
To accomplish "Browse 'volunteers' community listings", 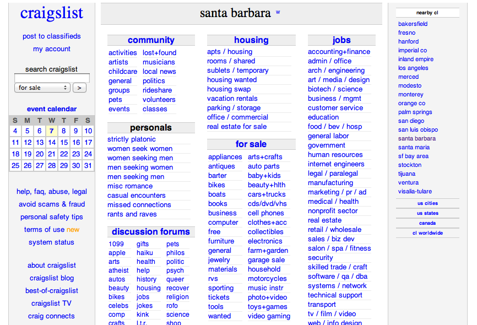I will [x=159, y=100].
